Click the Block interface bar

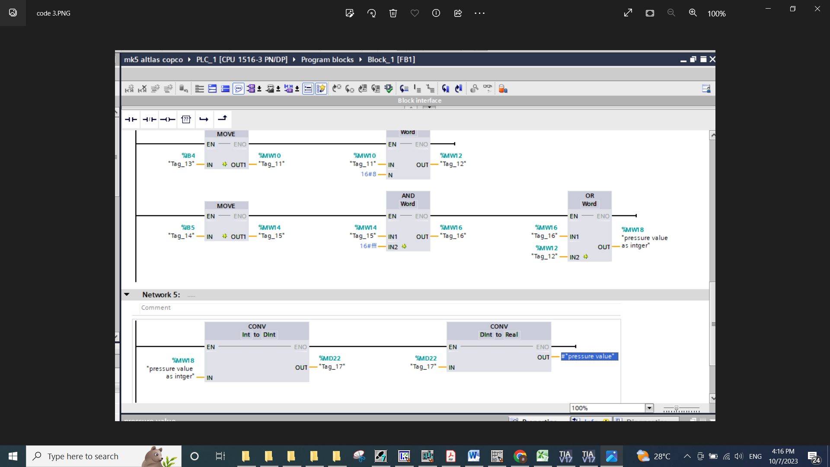[x=419, y=100]
